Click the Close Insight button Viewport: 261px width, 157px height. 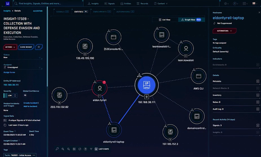[x=26, y=47]
